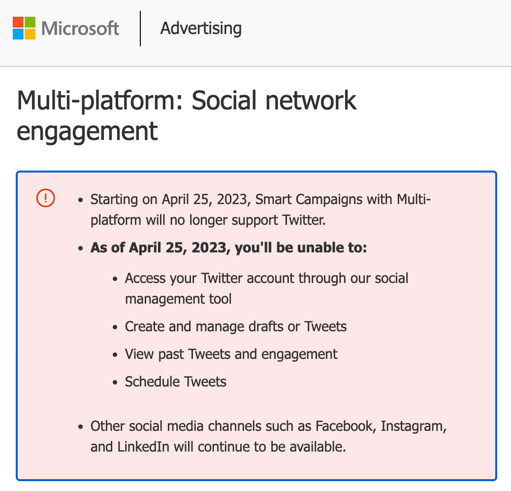This screenshot has height=491, width=511.
Task: Click the bullet dot before 'Starting on April'
Action: coord(81,200)
